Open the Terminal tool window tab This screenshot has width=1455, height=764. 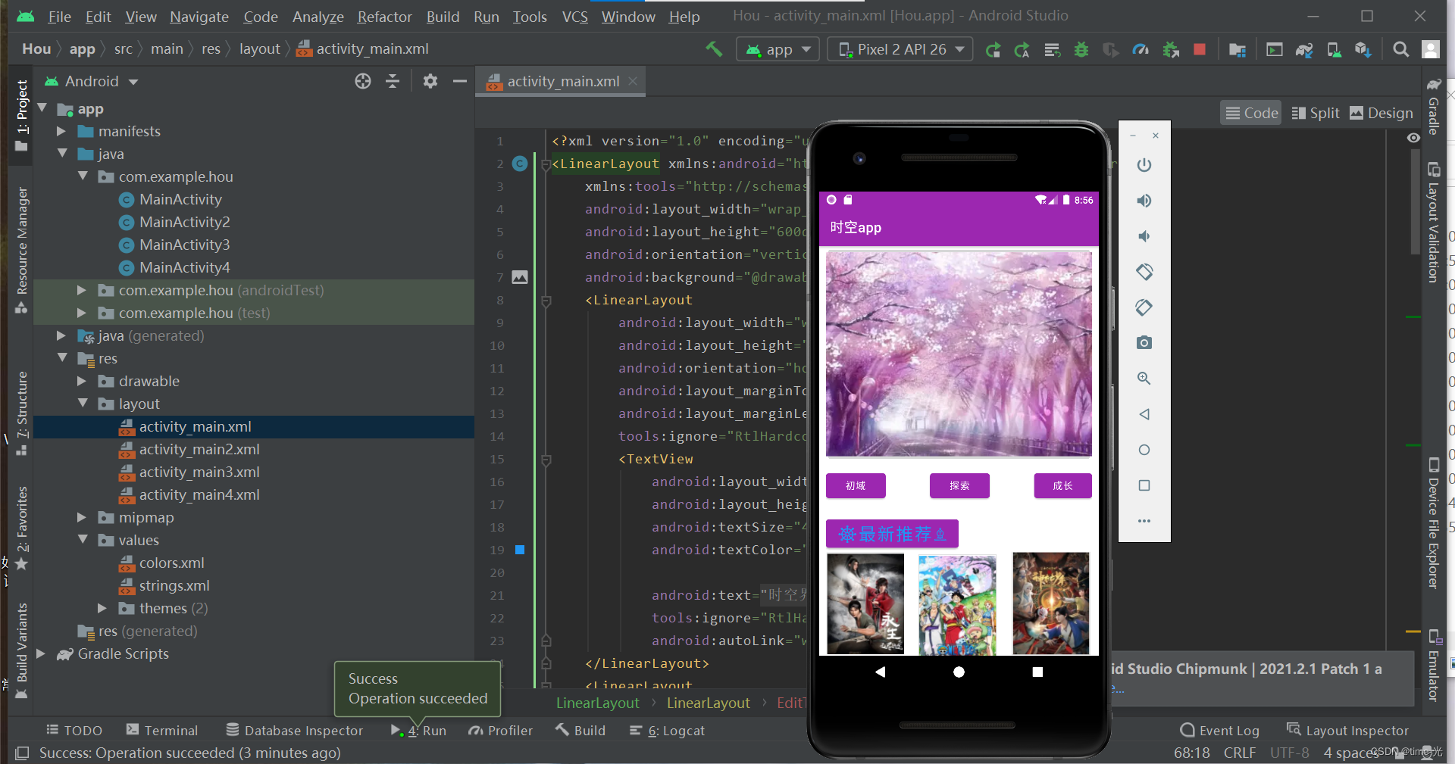(161, 730)
